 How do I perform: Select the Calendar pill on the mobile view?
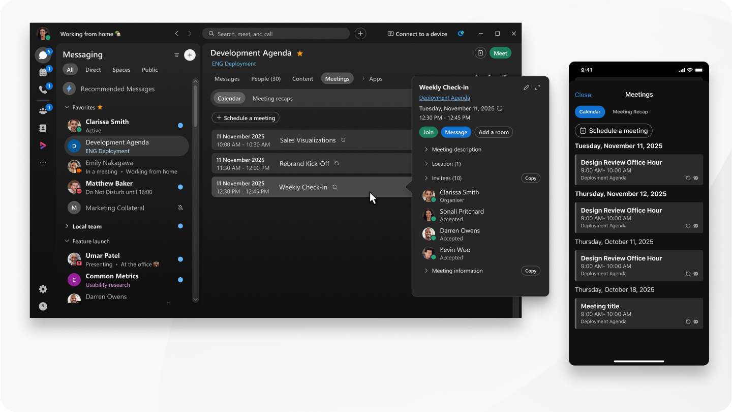(590, 111)
